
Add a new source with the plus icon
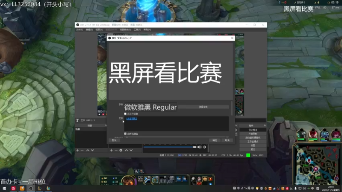112,150
